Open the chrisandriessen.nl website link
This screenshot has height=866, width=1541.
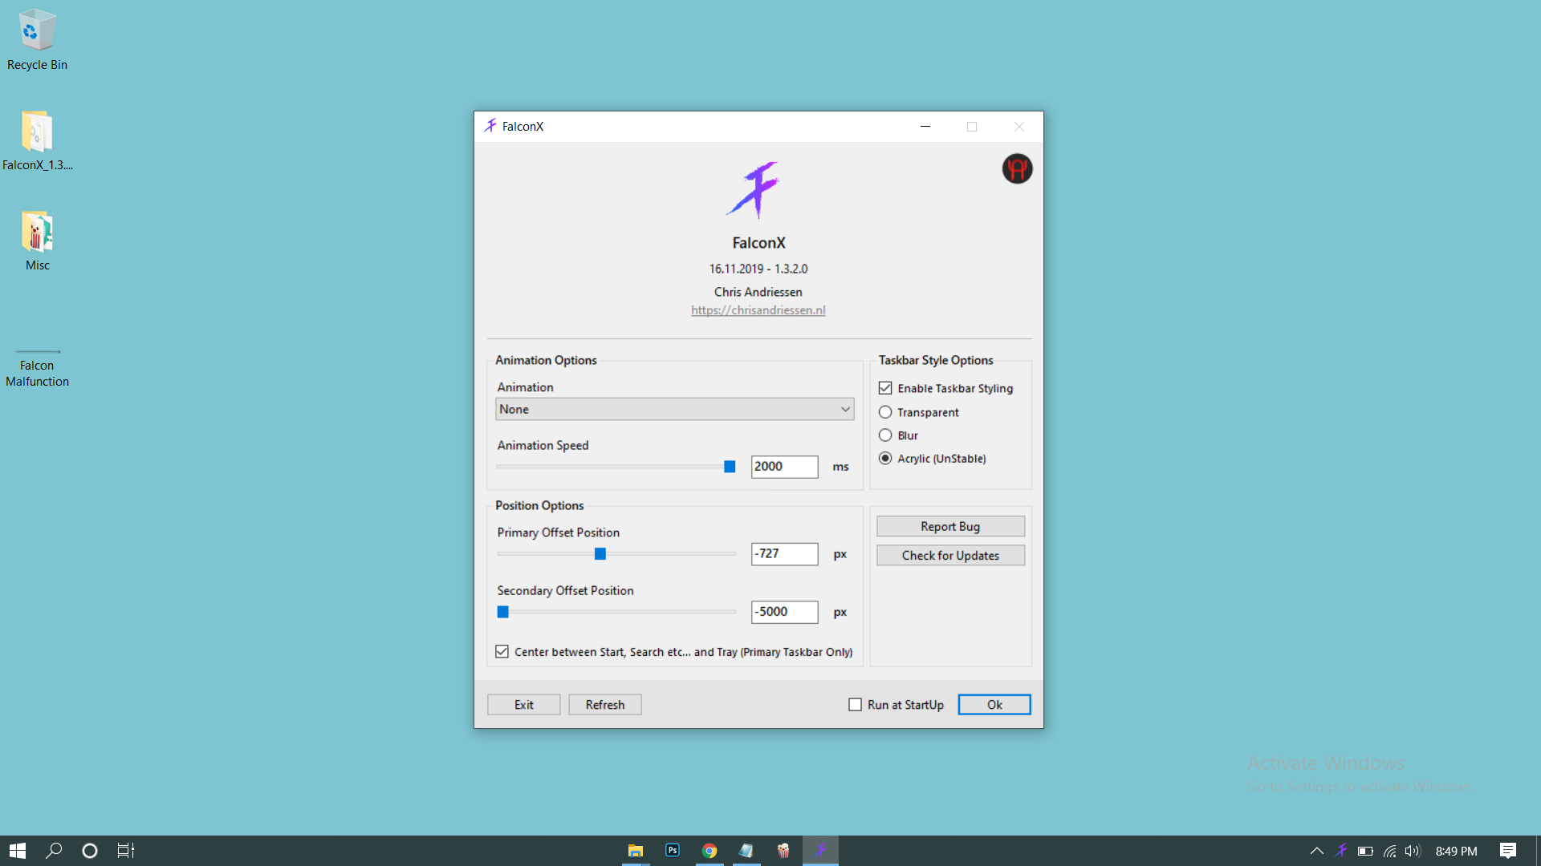tap(758, 310)
